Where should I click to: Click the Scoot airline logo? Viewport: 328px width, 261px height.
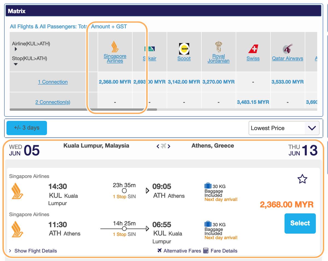click(x=184, y=49)
